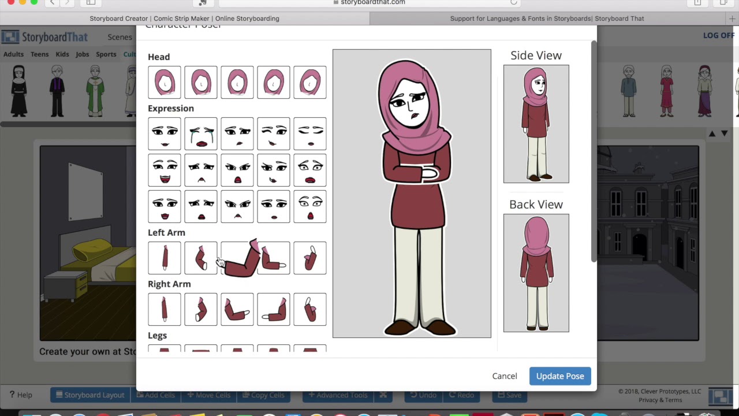This screenshot has height=416, width=739.
Task: Click the LOG OFF link
Action: click(x=719, y=35)
